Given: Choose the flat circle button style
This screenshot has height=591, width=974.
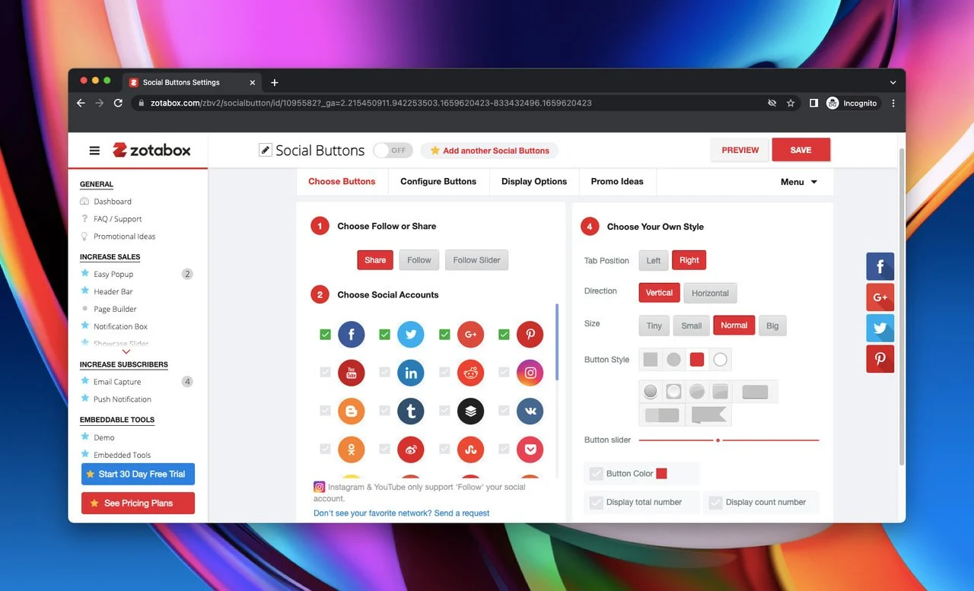Looking at the screenshot, I should (x=673, y=359).
